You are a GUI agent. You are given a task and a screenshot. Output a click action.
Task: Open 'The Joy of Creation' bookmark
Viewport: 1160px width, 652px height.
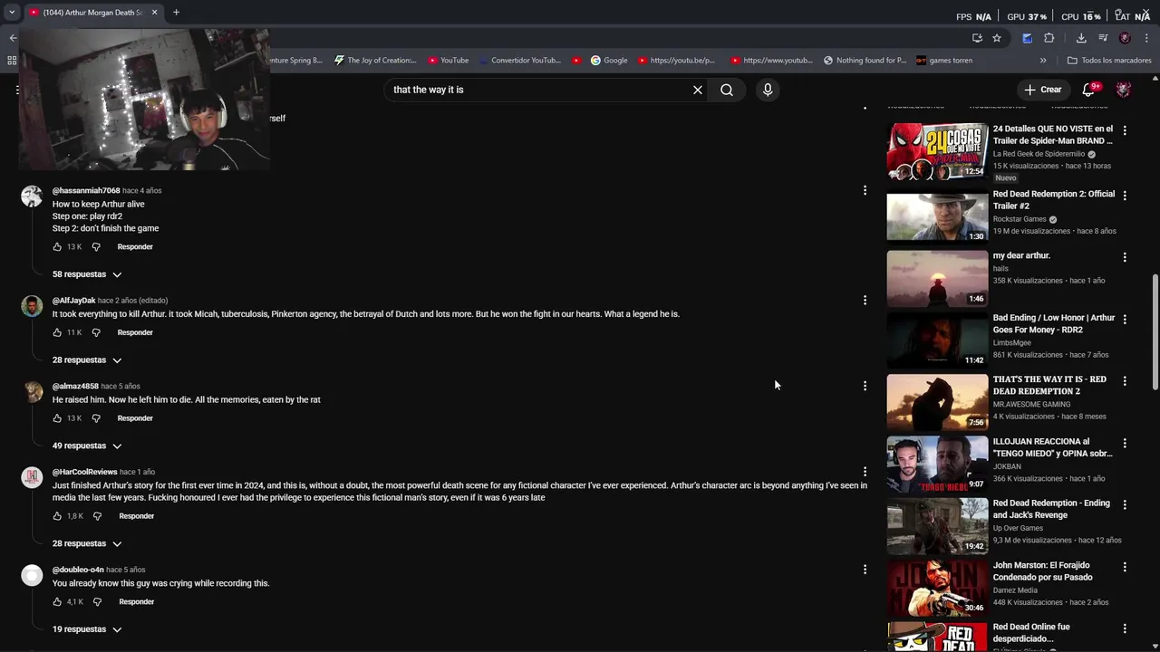point(375,61)
